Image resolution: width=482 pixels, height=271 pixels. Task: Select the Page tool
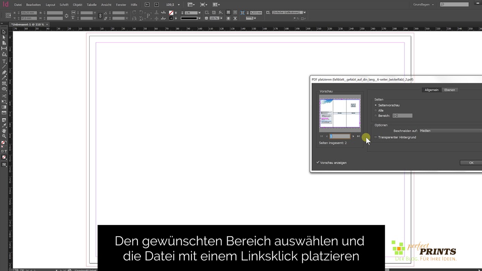pyautogui.click(x=4, y=43)
